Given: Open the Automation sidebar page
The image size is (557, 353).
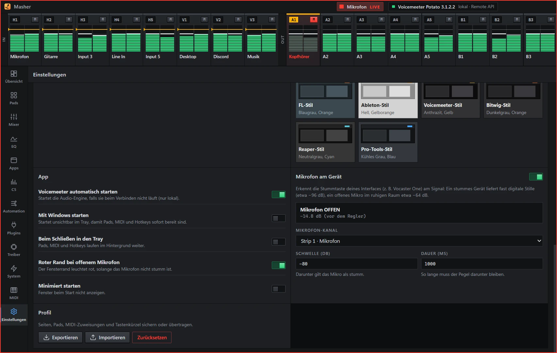Looking at the screenshot, I should coord(14,207).
